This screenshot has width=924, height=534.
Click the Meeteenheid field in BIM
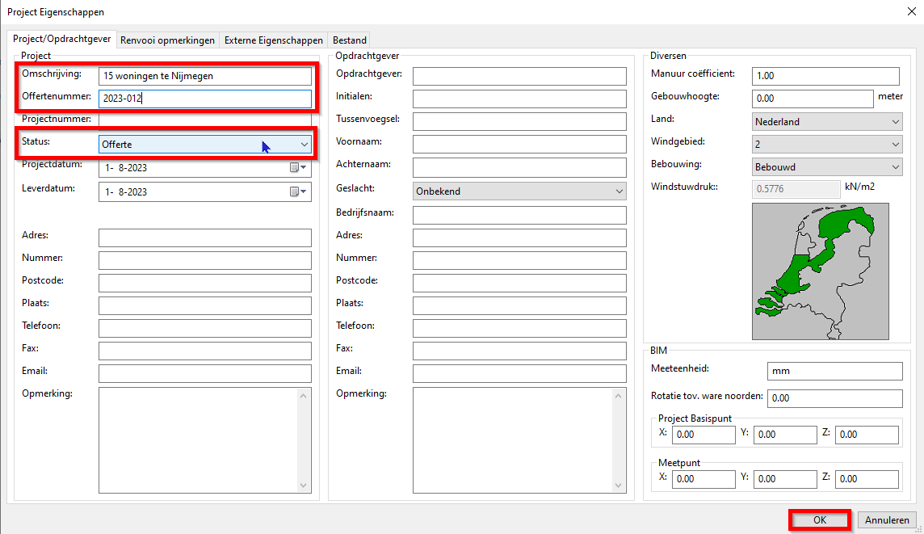834,371
